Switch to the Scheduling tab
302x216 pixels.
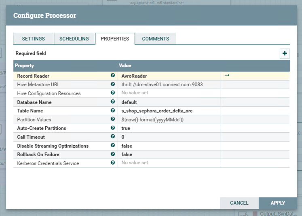tap(74, 39)
